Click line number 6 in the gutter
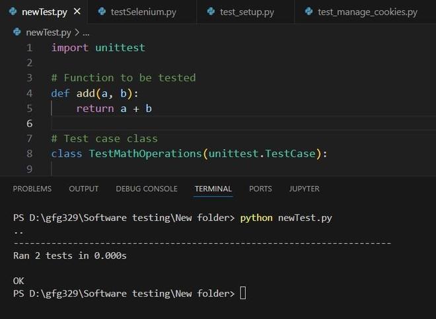436x319 pixels. point(30,123)
